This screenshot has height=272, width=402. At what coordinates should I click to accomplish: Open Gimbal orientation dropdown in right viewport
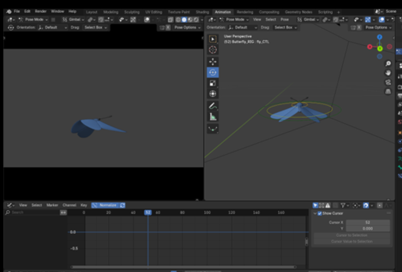pos(308,20)
